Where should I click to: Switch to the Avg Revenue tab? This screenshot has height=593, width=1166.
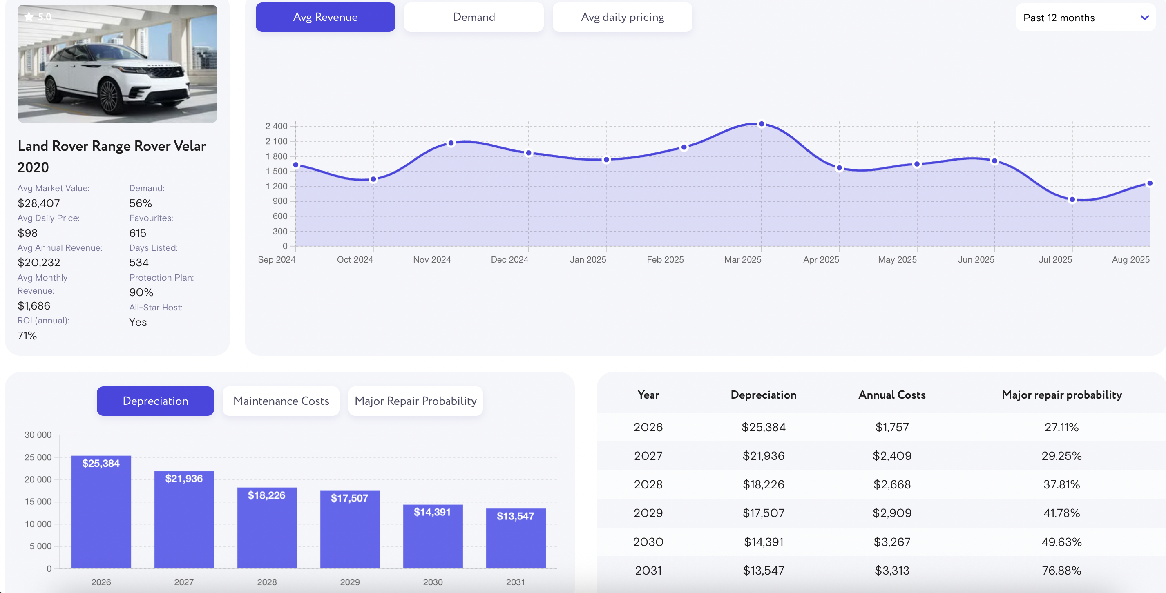click(325, 17)
